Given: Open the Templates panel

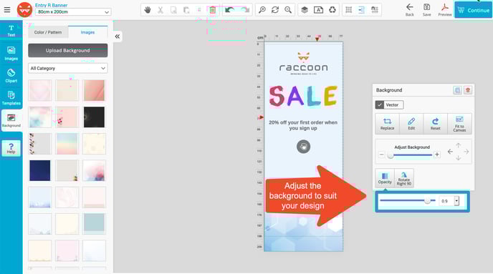Looking at the screenshot, I should point(11,98).
